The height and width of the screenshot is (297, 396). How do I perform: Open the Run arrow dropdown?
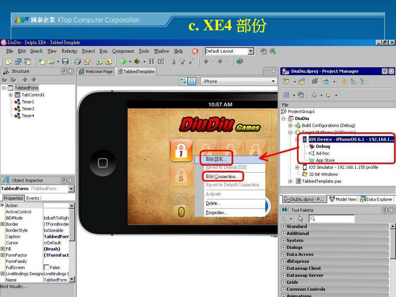130,61
